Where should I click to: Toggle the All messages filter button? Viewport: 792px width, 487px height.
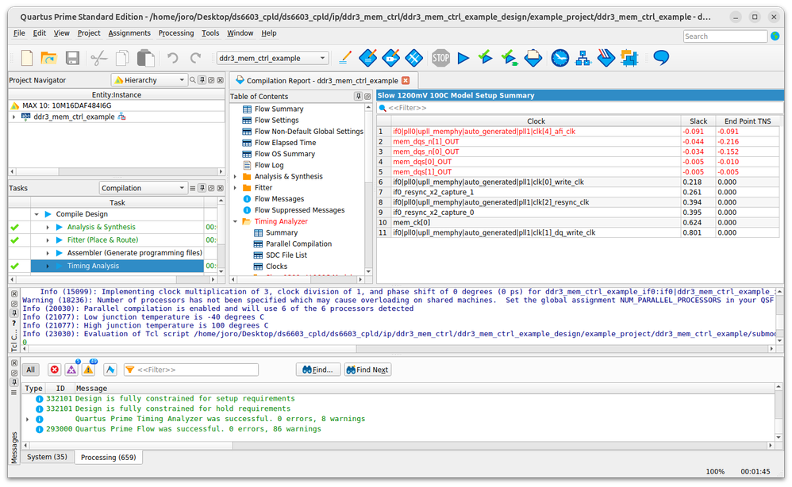(30, 370)
